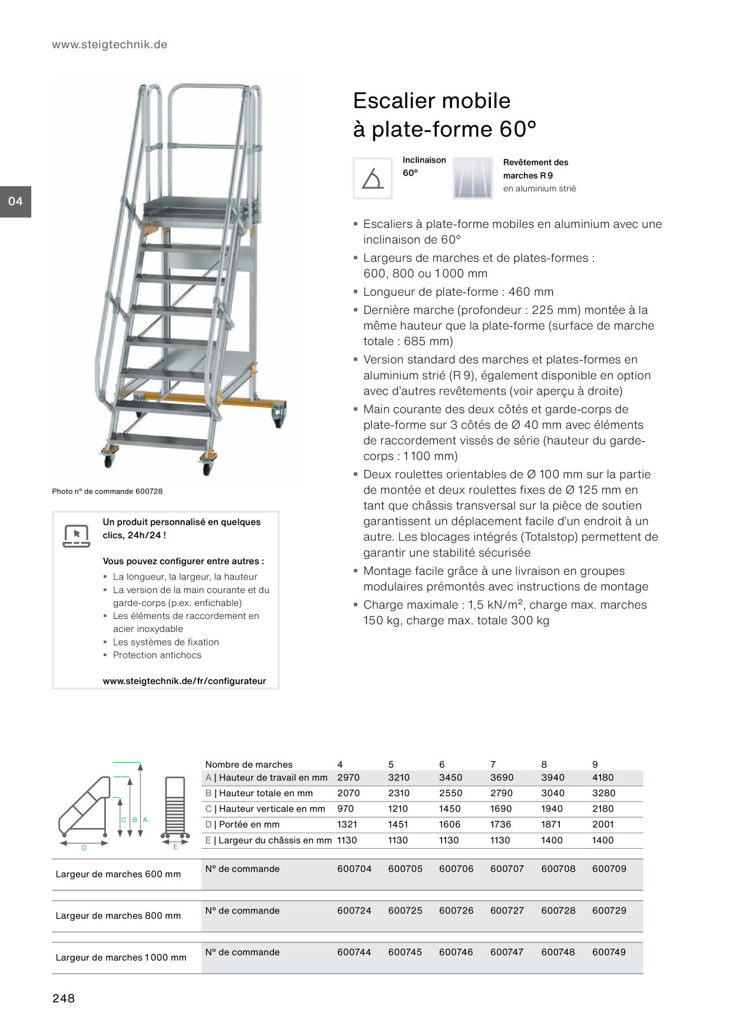Click the striated aluminium R9 surface swatch

pyautogui.click(x=473, y=178)
